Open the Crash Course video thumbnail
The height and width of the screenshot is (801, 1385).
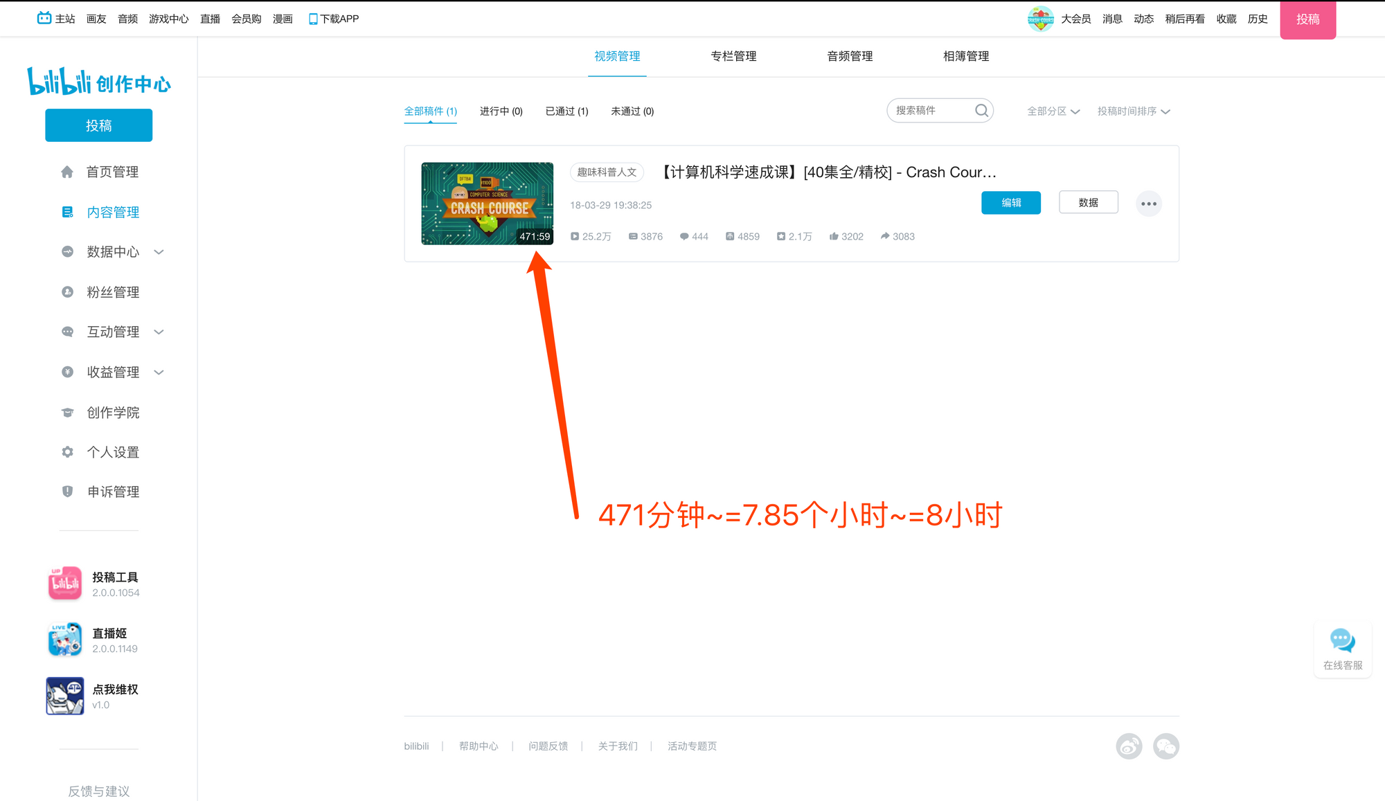(x=487, y=204)
